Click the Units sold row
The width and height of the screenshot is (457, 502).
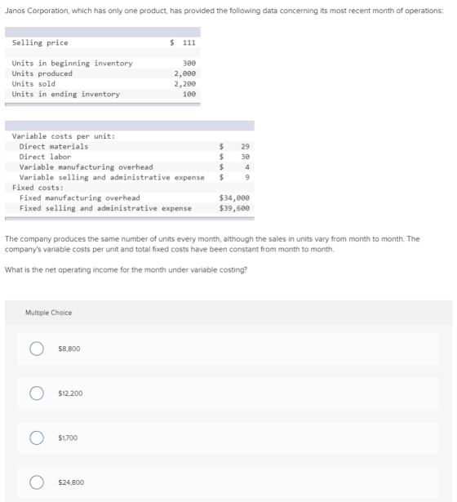[103, 83]
